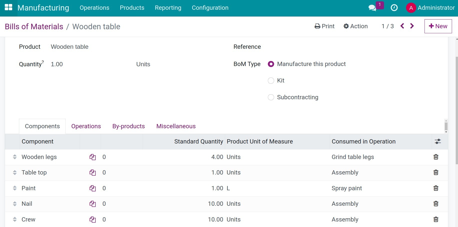
Task: Select the Kit BoM type
Action: click(271, 80)
